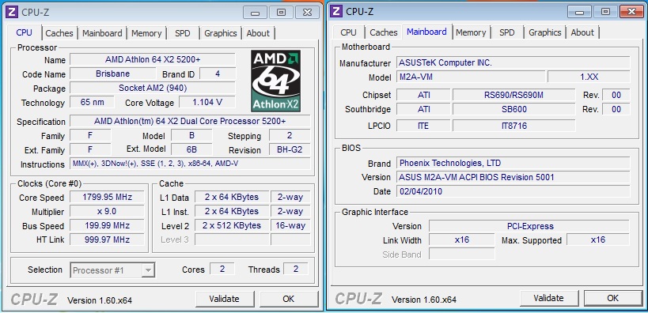
Task: Open Graphics tab in left window
Action: 220,33
